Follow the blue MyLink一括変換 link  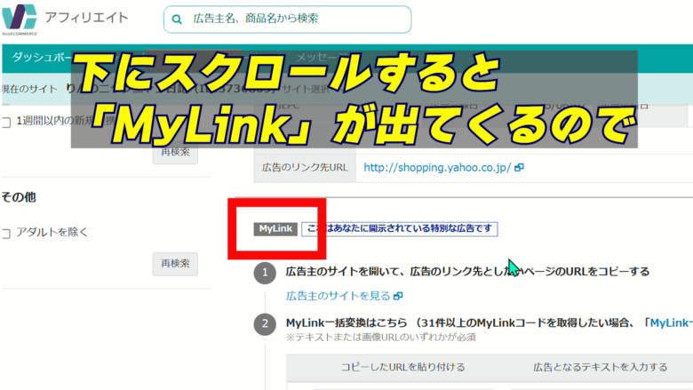[670, 322]
